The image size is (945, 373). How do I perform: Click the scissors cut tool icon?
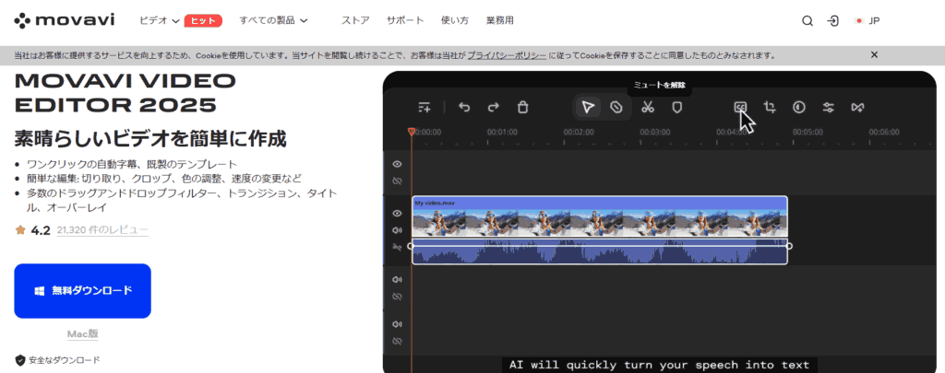point(647,107)
